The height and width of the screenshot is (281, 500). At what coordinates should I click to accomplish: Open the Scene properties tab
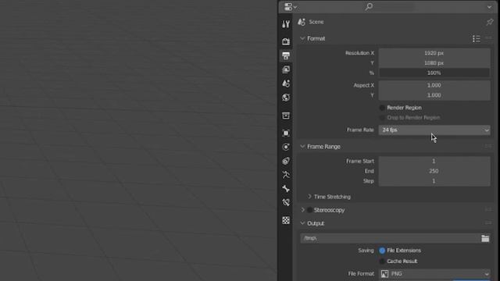coord(286,84)
